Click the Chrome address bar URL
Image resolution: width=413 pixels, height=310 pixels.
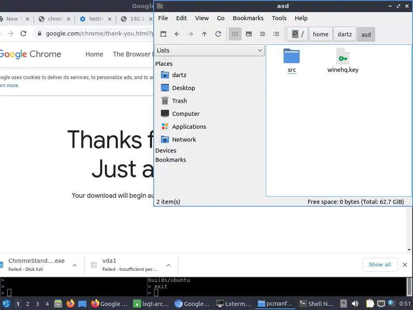pyautogui.click(x=99, y=34)
